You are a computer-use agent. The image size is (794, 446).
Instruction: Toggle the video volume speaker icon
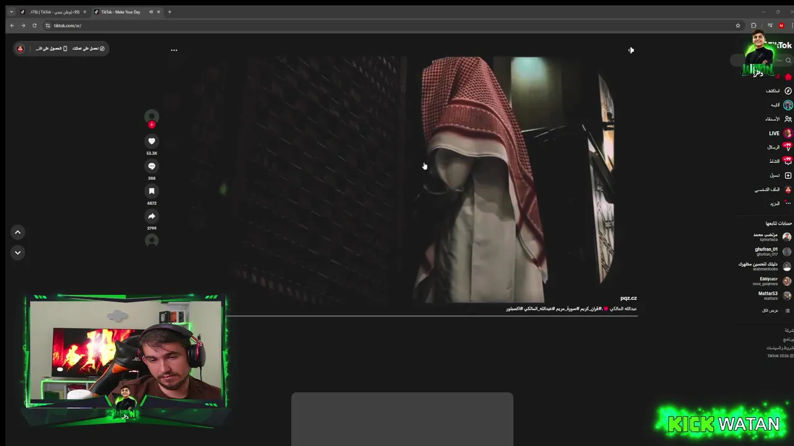click(x=631, y=50)
